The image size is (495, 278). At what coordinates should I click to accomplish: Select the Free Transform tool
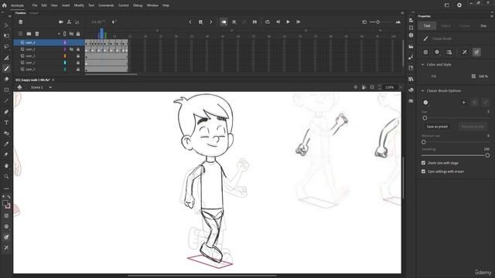(6, 36)
